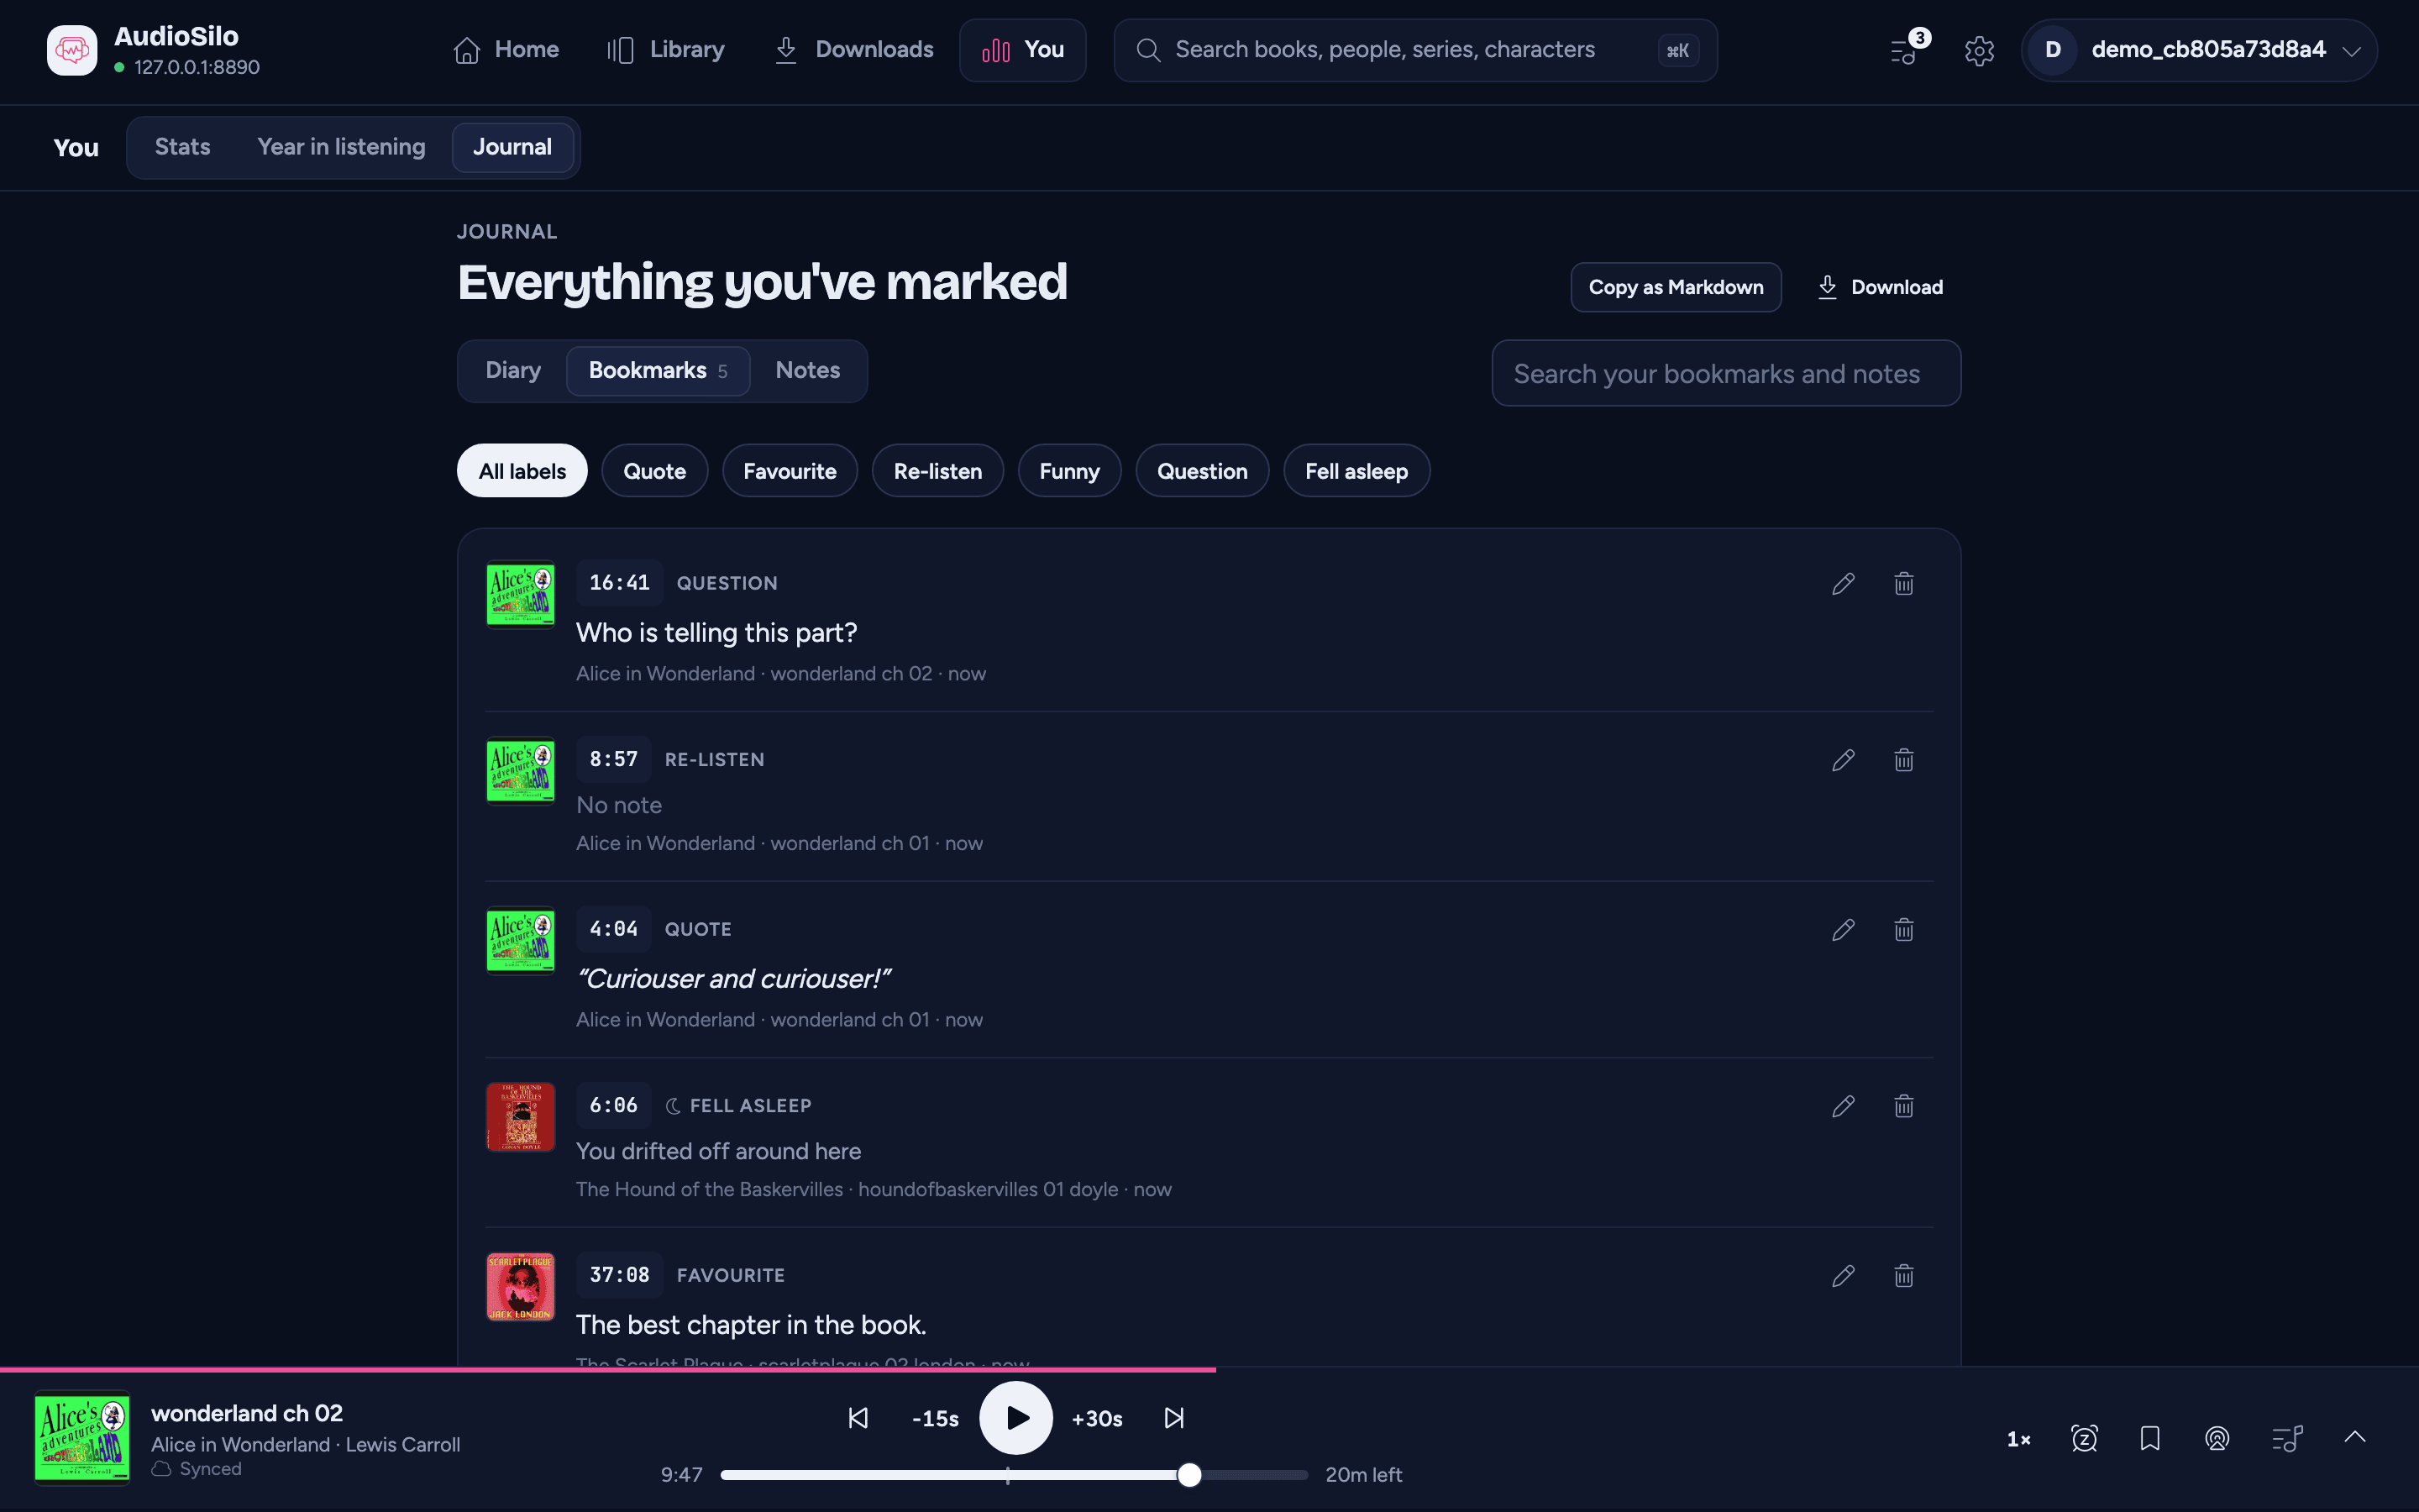This screenshot has width=2419, height=1512.
Task: Delete the 37:08 Favourite bookmark
Action: tap(1903, 1276)
